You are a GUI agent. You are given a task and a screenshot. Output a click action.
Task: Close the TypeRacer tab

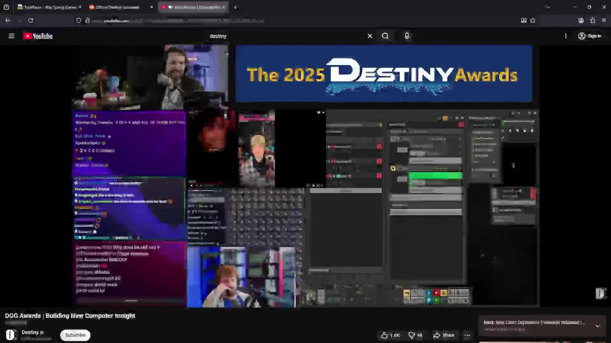(x=80, y=7)
